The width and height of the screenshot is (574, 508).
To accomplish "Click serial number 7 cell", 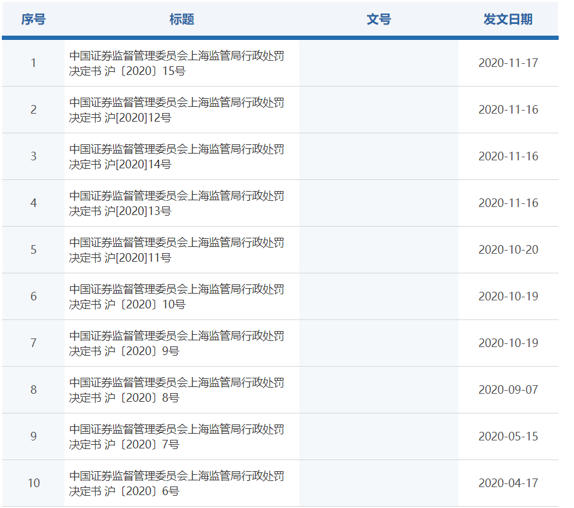I will click(33, 343).
